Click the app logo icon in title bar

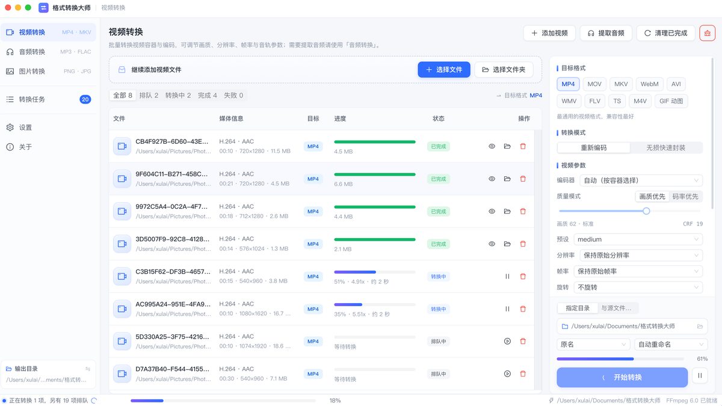[x=44, y=8]
